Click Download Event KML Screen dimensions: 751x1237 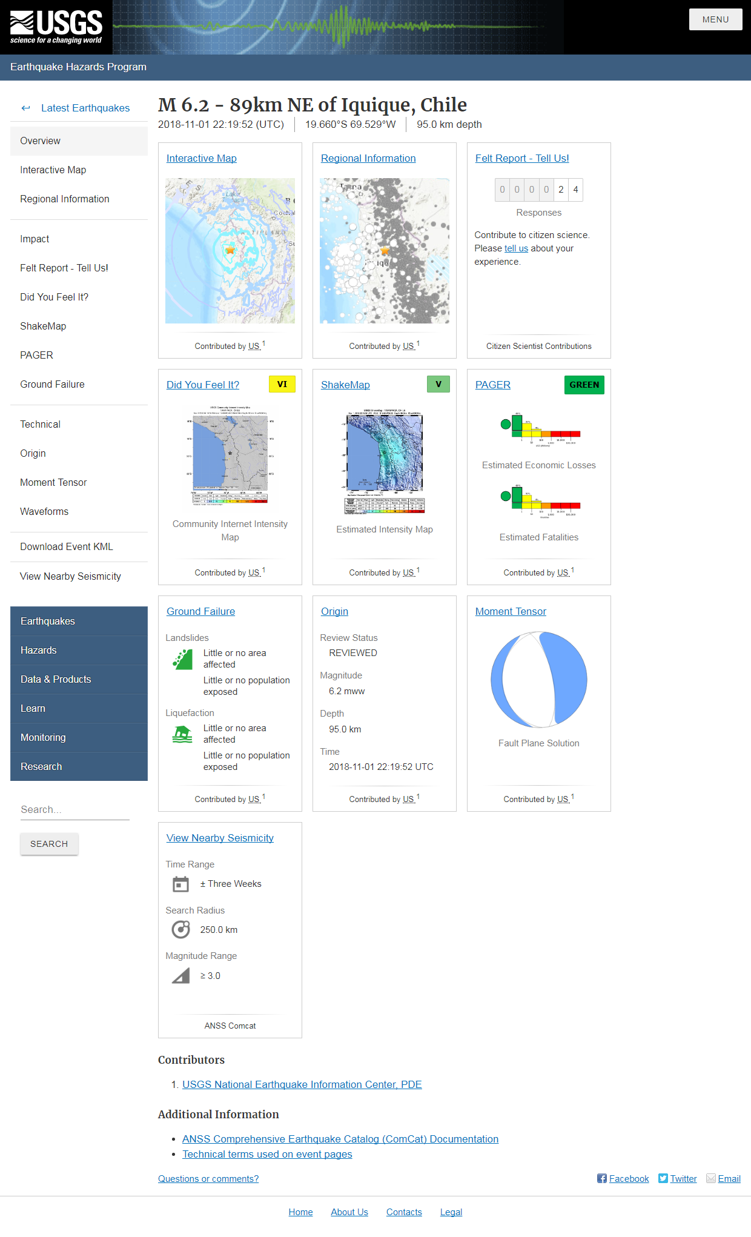click(x=79, y=546)
